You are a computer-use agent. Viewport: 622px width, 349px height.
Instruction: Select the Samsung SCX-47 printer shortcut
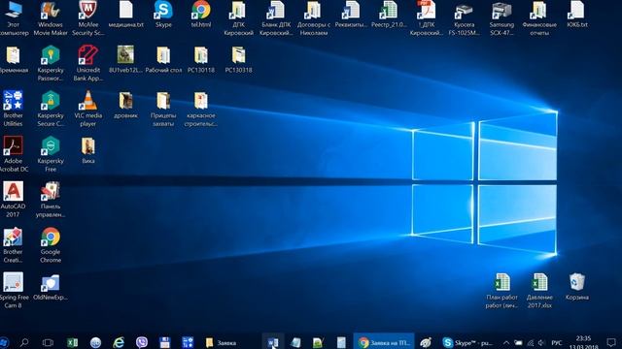tap(501, 19)
